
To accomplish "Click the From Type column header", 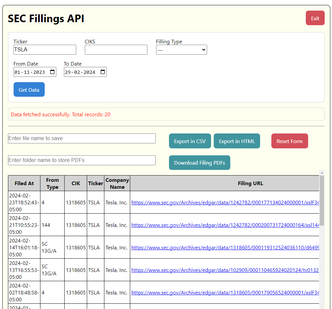I will click(52, 183).
